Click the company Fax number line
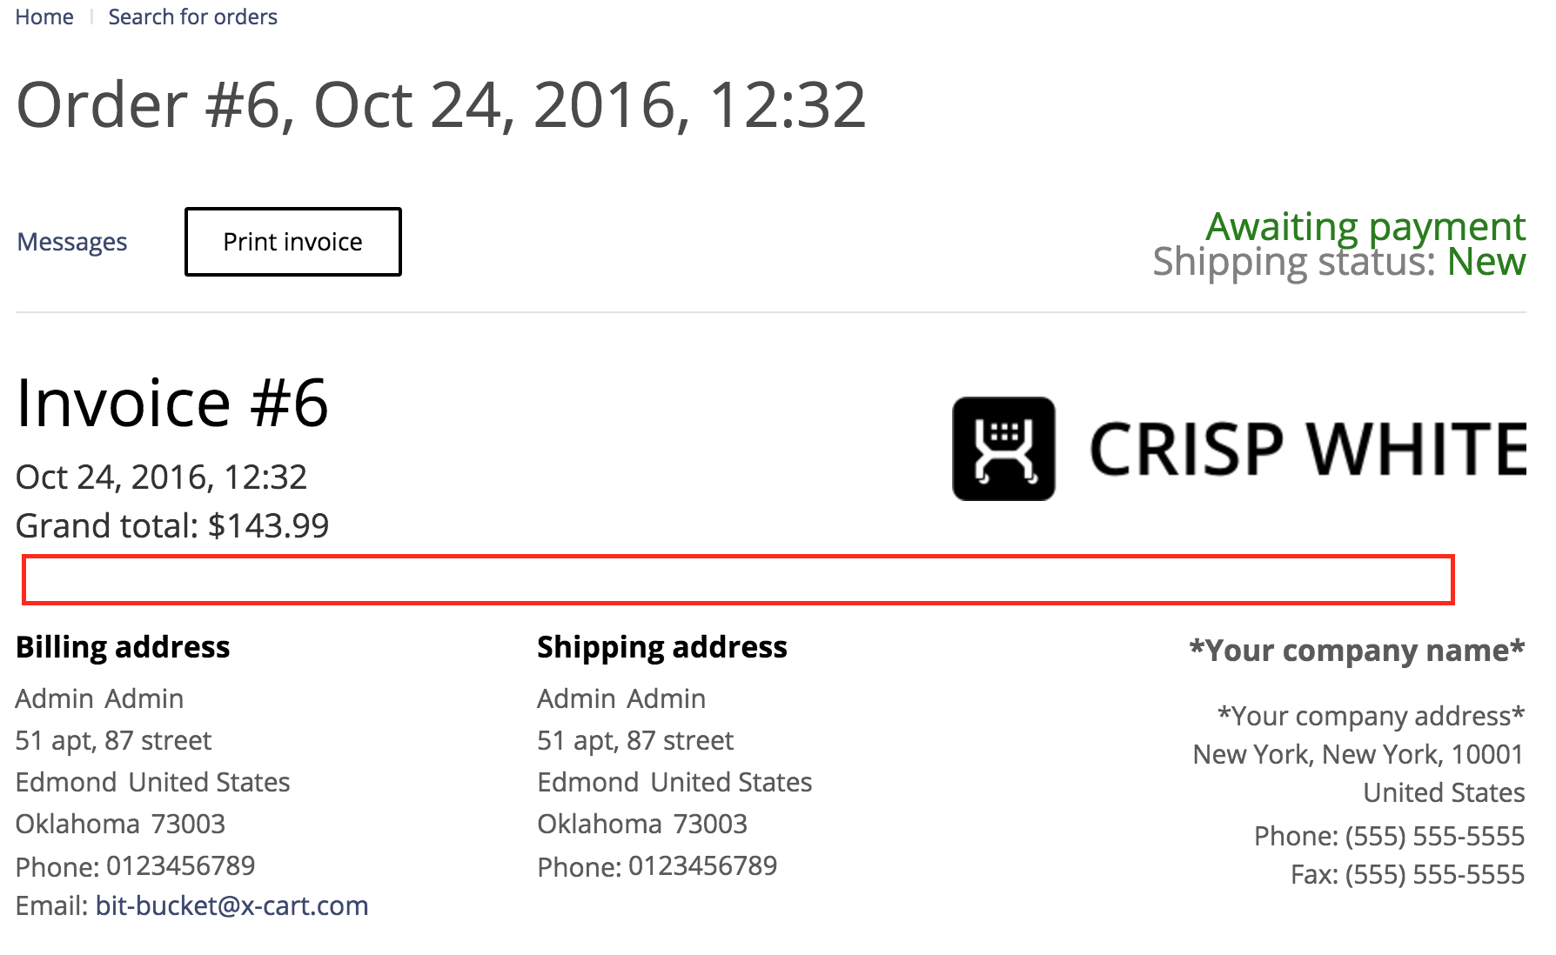 pyautogui.click(x=1407, y=874)
